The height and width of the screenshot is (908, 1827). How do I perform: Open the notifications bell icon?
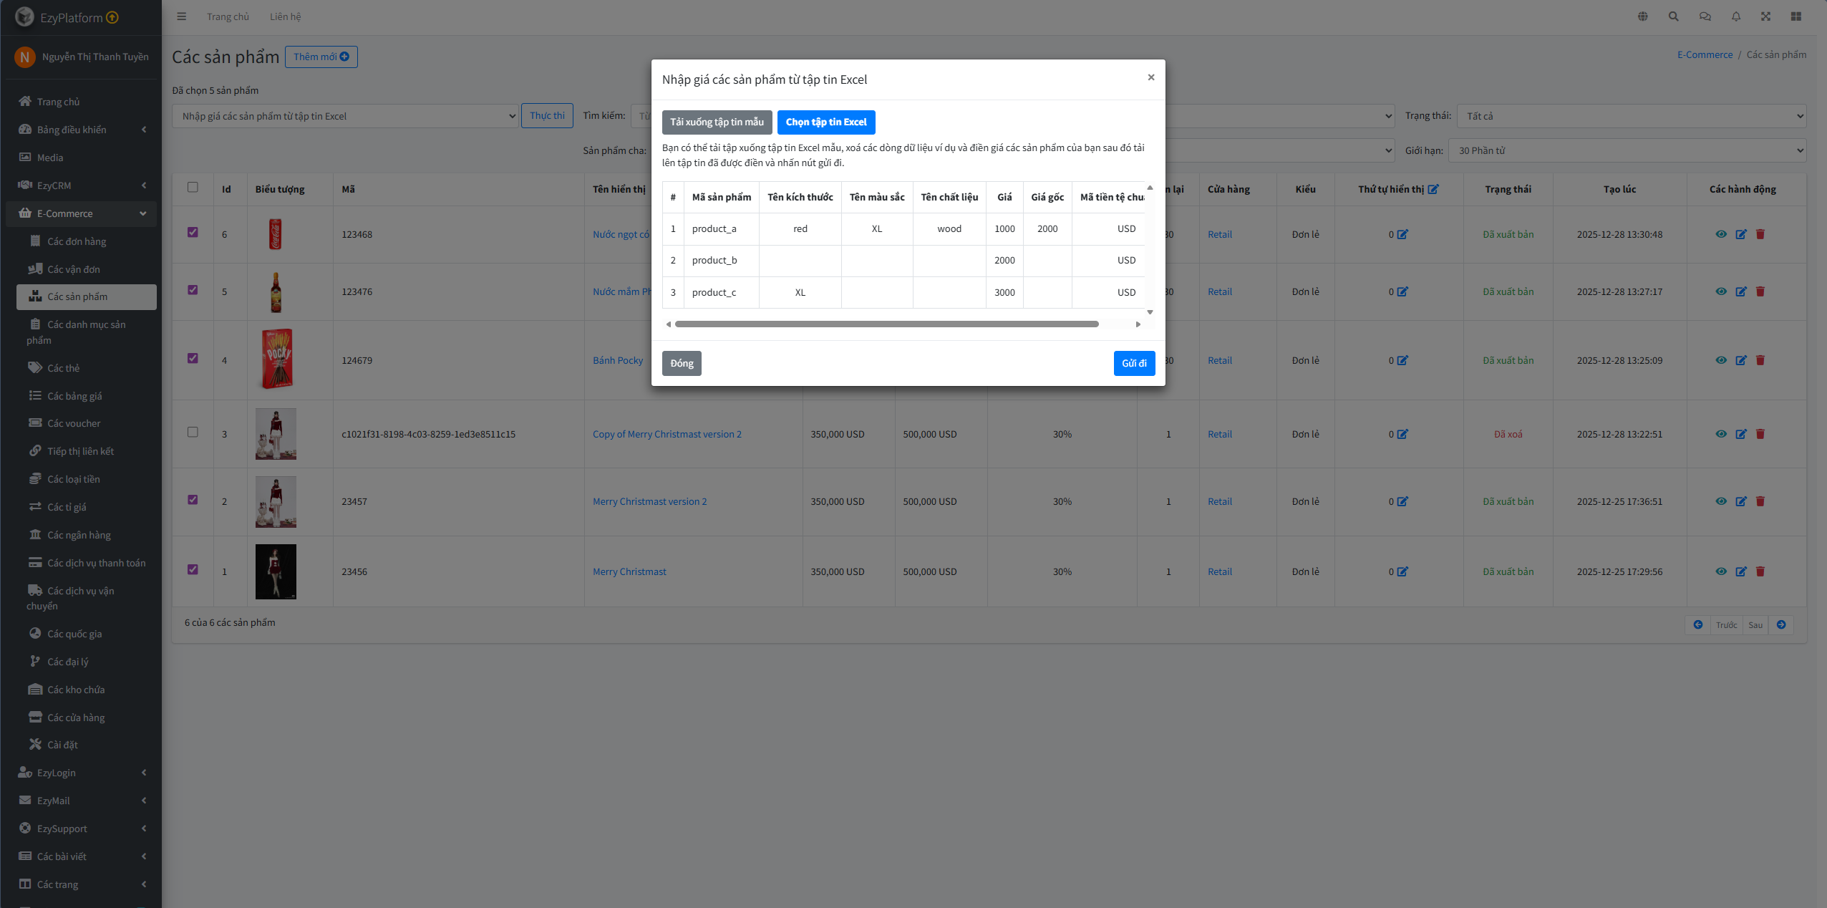1735,16
